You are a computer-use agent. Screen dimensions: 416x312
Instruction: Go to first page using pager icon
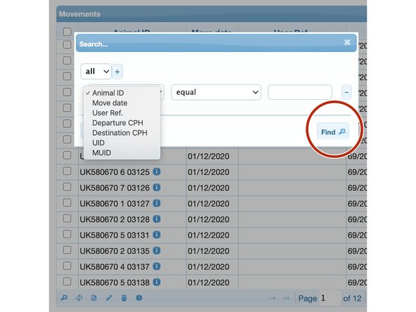click(x=272, y=298)
